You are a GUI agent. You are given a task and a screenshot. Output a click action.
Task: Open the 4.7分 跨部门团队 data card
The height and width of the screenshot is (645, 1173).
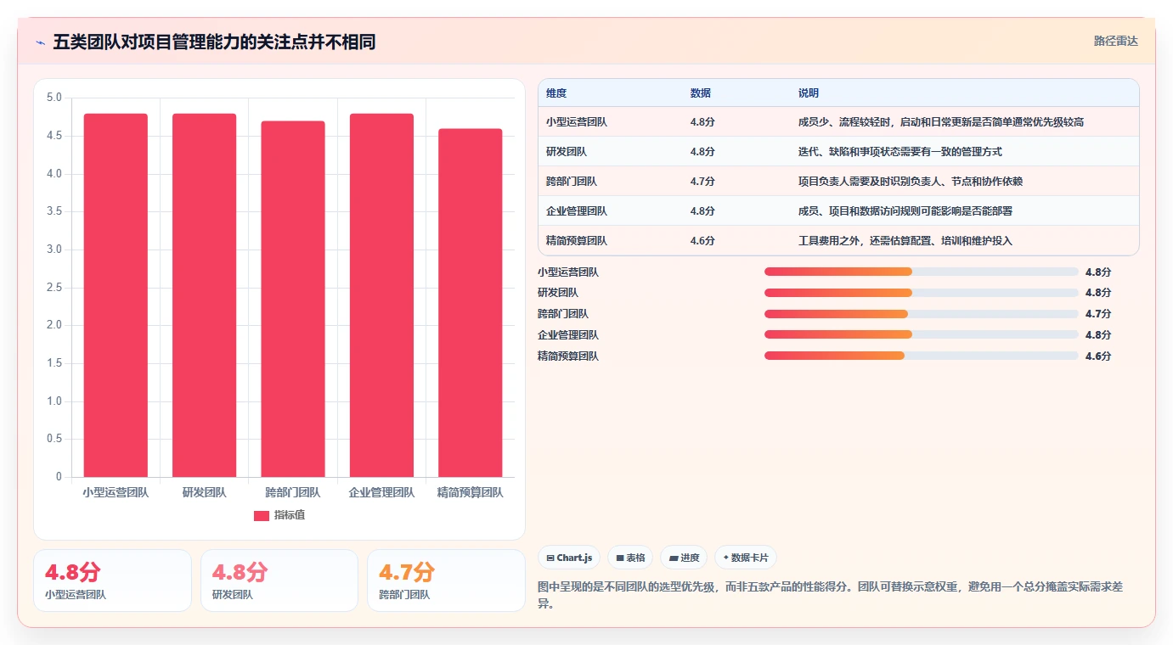tap(446, 580)
